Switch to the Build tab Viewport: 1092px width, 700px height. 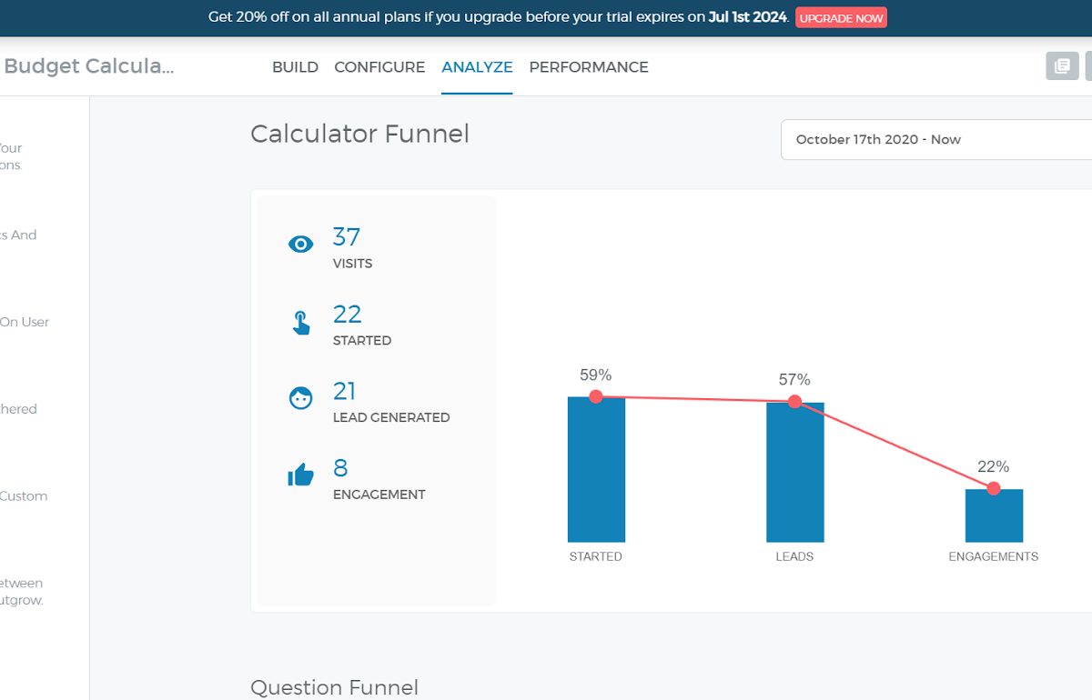tap(295, 67)
